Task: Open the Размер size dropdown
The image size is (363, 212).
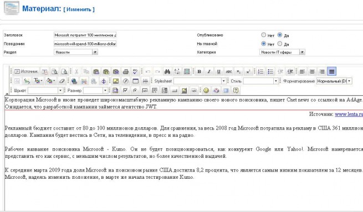Action: 95,90
